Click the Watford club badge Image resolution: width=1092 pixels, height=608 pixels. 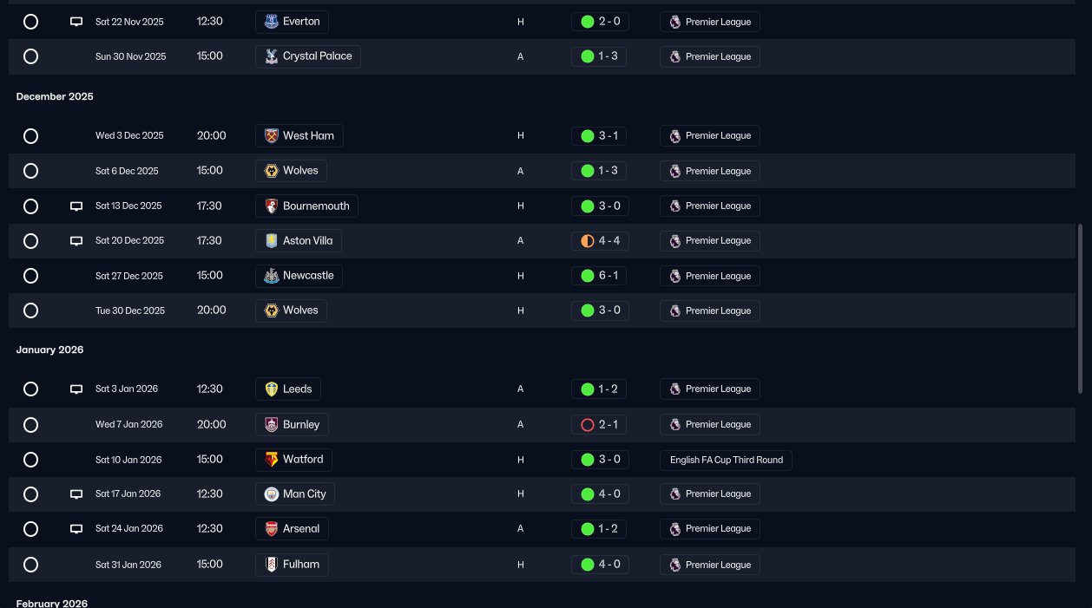[271, 460]
